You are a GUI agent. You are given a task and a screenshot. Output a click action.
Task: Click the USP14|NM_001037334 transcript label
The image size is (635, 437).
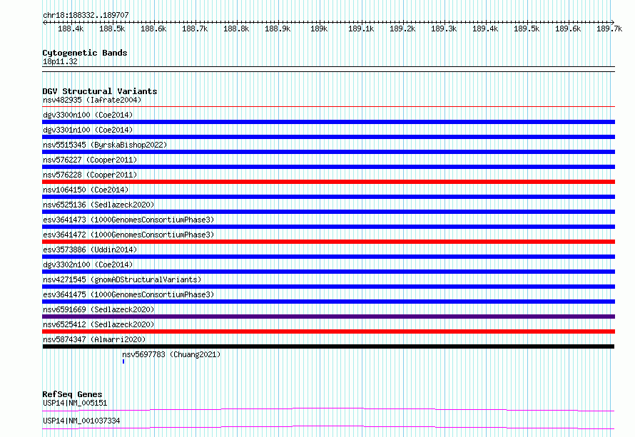[81, 421]
